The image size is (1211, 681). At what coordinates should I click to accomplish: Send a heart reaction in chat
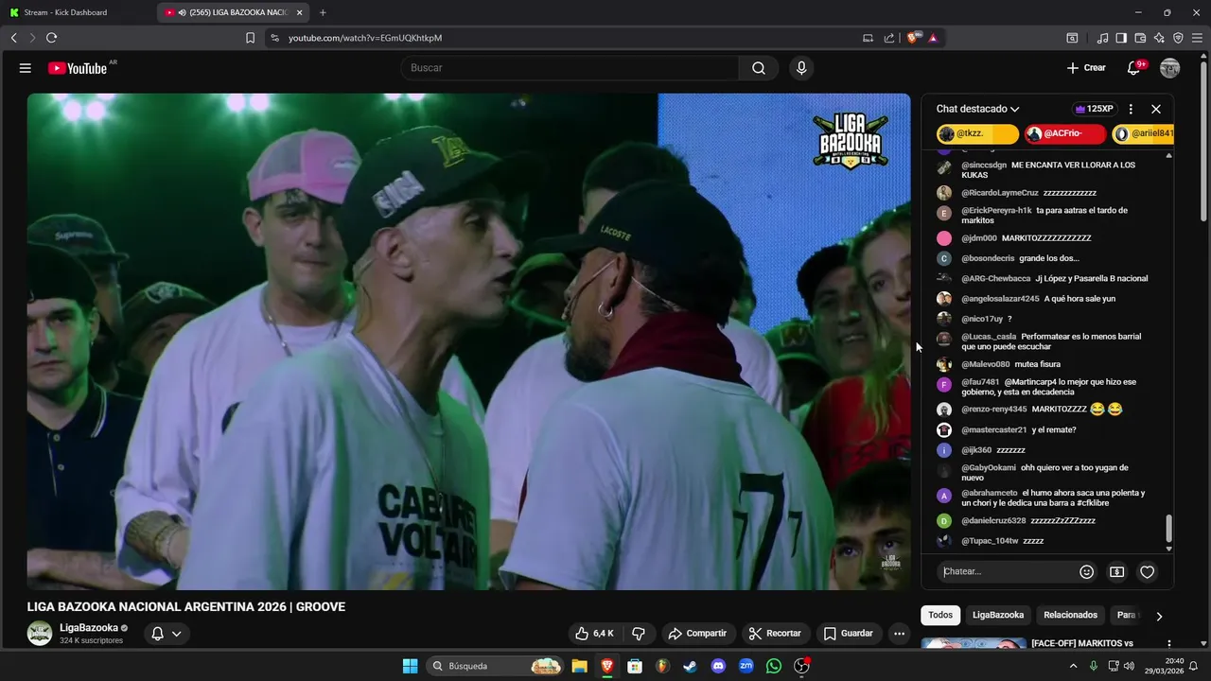point(1148,571)
